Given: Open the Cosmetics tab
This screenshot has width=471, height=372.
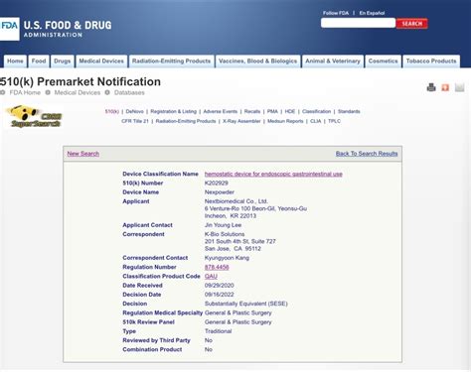Looking at the screenshot, I should tap(383, 62).
